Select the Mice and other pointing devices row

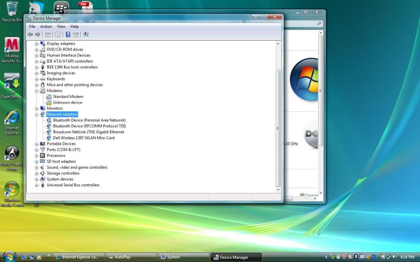(75, 85)
